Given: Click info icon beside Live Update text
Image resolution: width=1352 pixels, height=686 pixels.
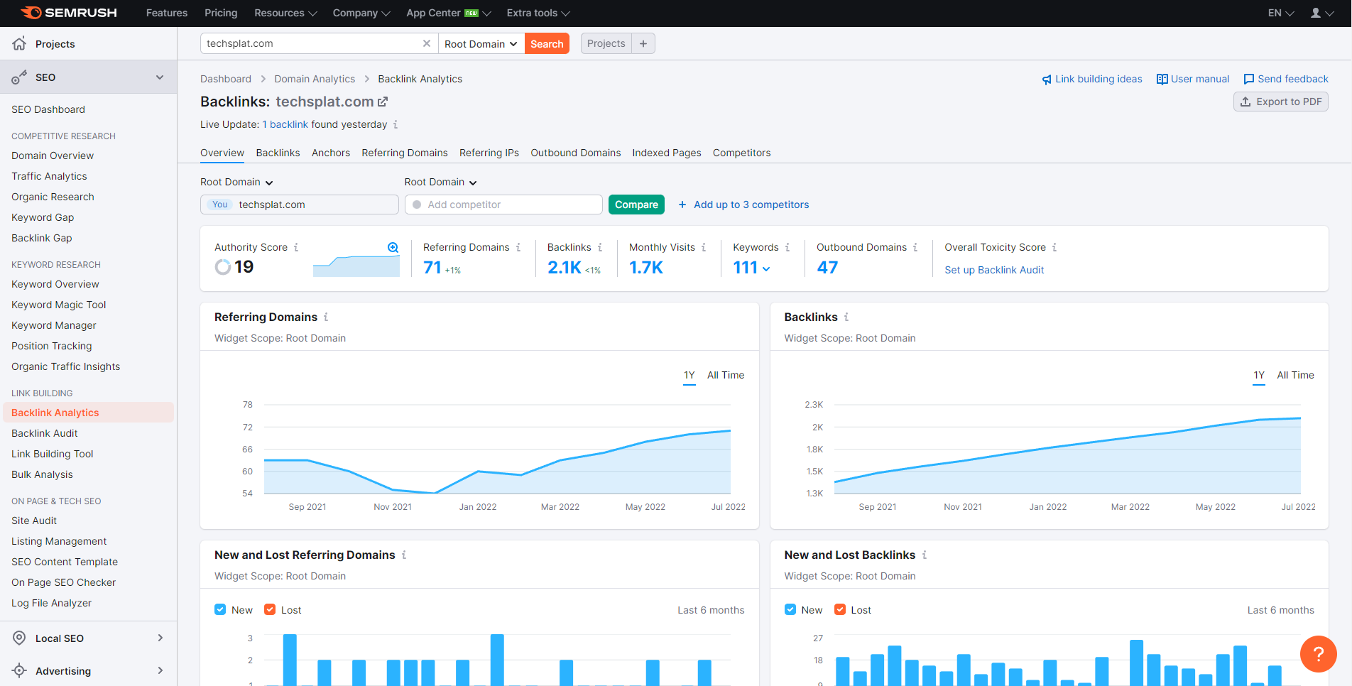Looking at the screenshot, I should click(x=396, y=124).
